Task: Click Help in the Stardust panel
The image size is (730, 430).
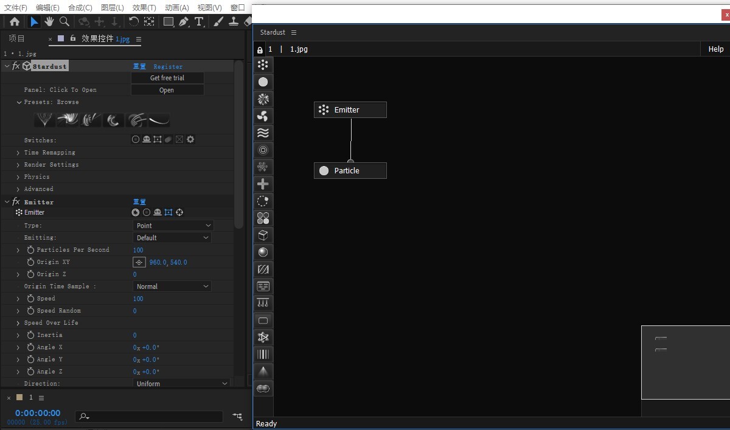Action: [x=716, y=49]
